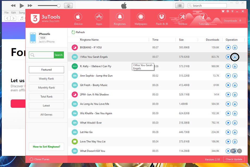250x167 pixels.
Task: Open the iDevice section
Action: click(x=78, y=19)
